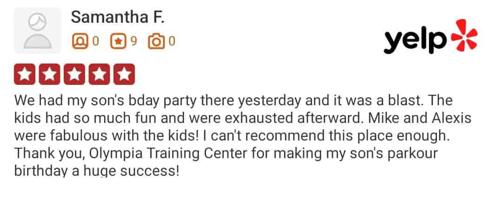This screenshot has height=217, width=498.
Task: Click the photos count camera icon
Action: pos(156,42)
